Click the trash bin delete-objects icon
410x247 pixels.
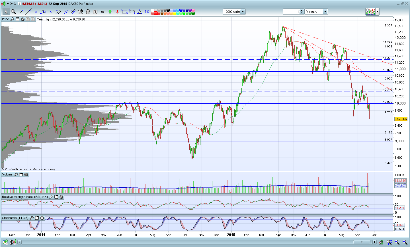tap(88, 12)
